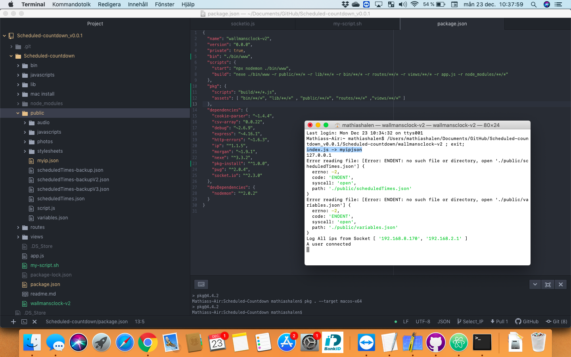Open Calendar from the Dock

(x=217, y=342)
